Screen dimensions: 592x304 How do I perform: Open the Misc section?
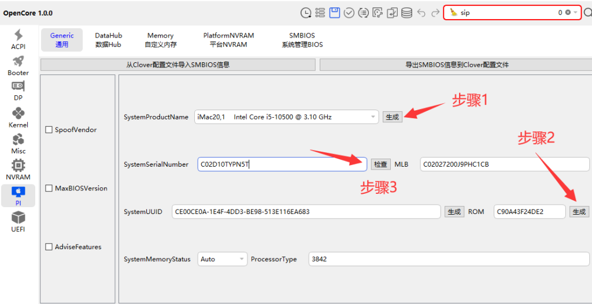coord(18,144)
